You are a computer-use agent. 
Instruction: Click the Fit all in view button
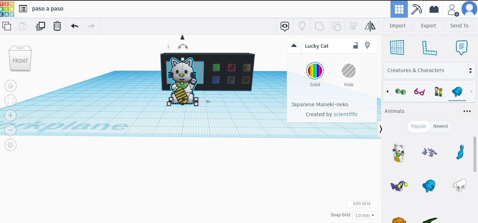[11, 101]
